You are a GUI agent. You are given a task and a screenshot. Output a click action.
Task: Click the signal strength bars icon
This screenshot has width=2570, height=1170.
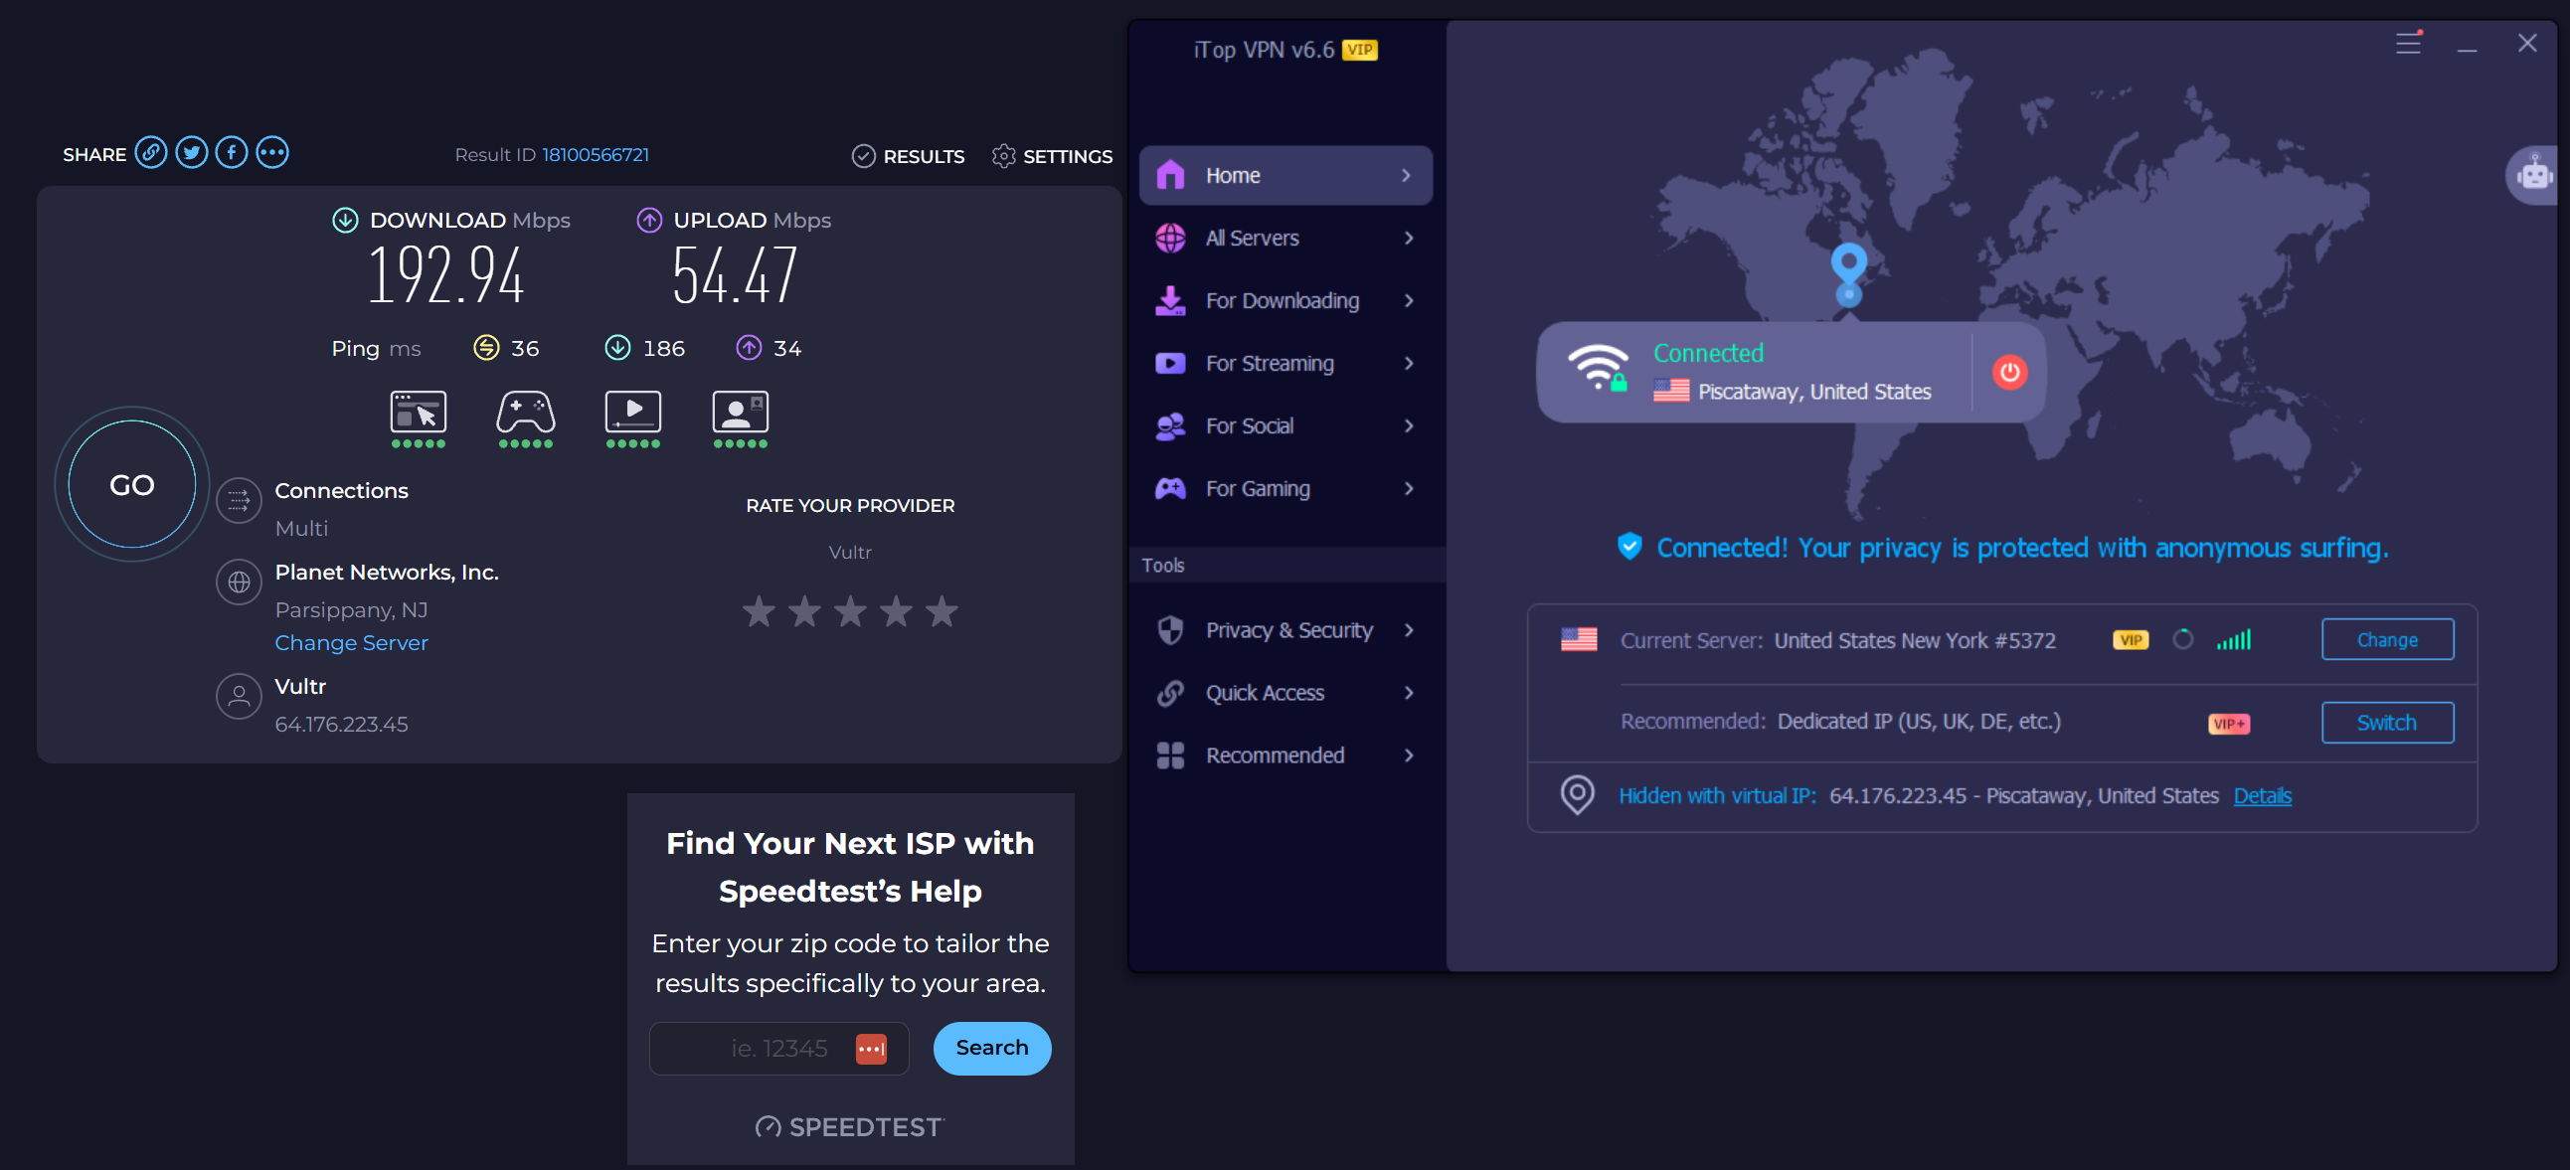tap(2234, 640)
